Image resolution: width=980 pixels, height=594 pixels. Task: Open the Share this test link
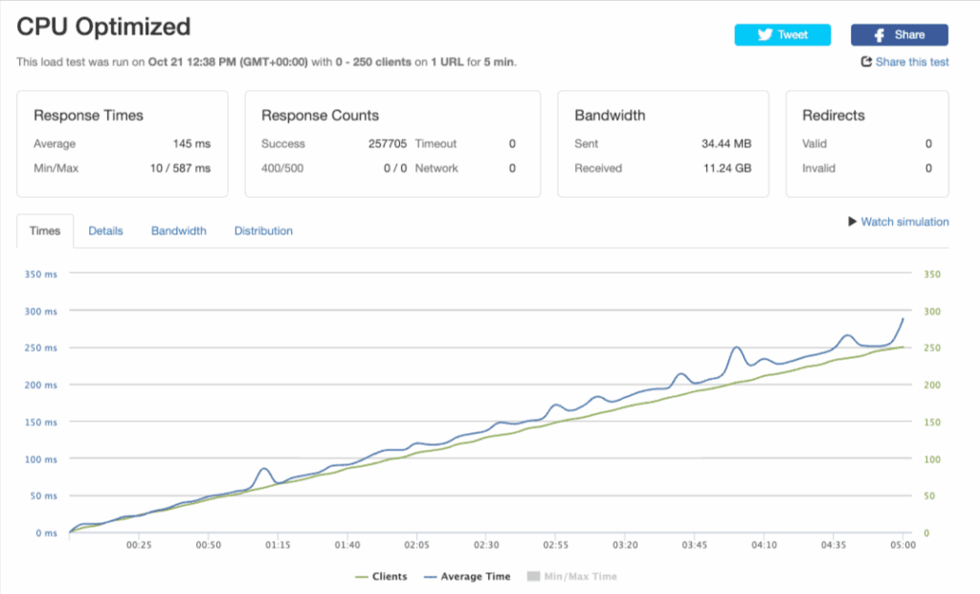[x=911, y=62]
